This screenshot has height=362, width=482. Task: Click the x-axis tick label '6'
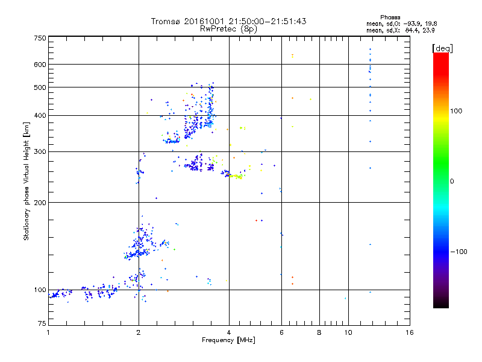tap(281, 332)
